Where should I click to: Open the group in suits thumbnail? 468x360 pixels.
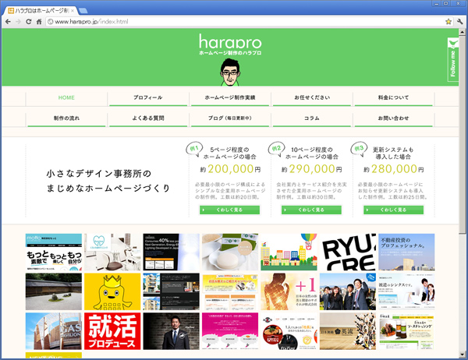click(x=348, y=291)
